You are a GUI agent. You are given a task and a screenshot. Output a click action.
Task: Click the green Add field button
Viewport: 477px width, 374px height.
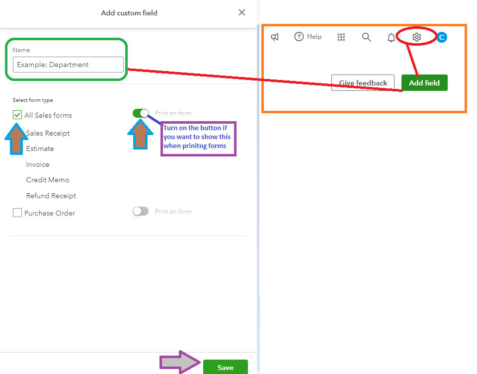click(x=424, y=83)
